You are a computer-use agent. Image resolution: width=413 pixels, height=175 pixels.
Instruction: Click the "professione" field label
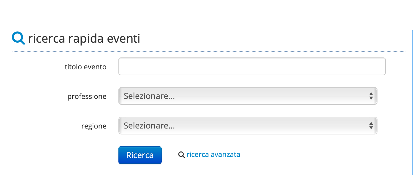tap(87, 97)
